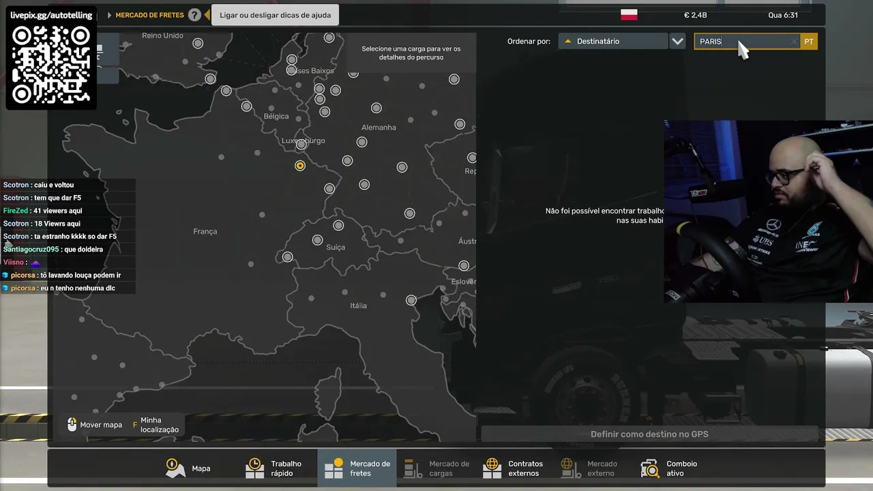This screenshot has height=491, width=873.
Task: Click the Itália label on the map
Action: tap(359, 306)
